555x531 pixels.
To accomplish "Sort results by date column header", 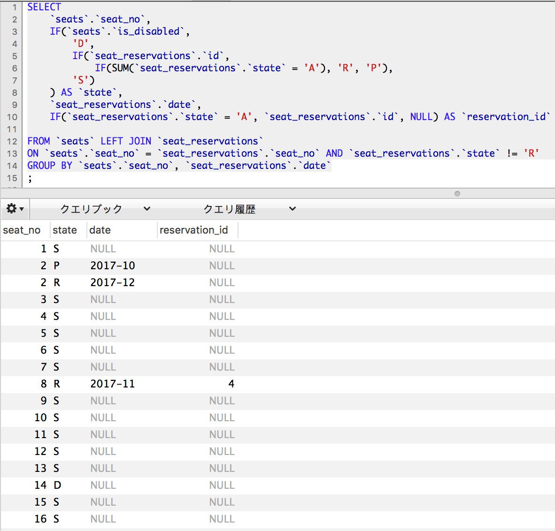I will pyautogui.click(x=100, y=230).
